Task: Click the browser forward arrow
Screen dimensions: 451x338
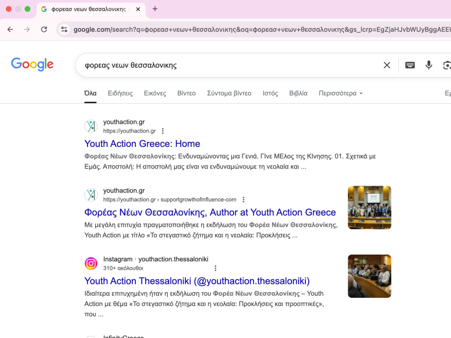Action: 27,29
